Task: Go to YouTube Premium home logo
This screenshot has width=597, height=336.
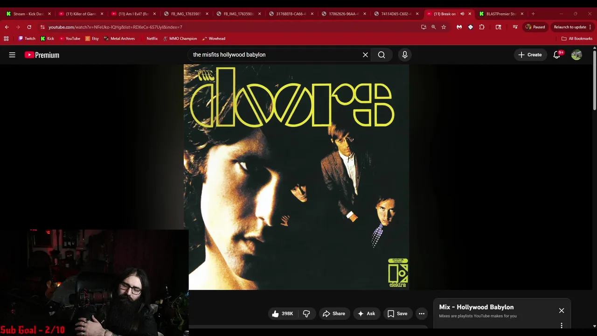Action: point(42,55)
